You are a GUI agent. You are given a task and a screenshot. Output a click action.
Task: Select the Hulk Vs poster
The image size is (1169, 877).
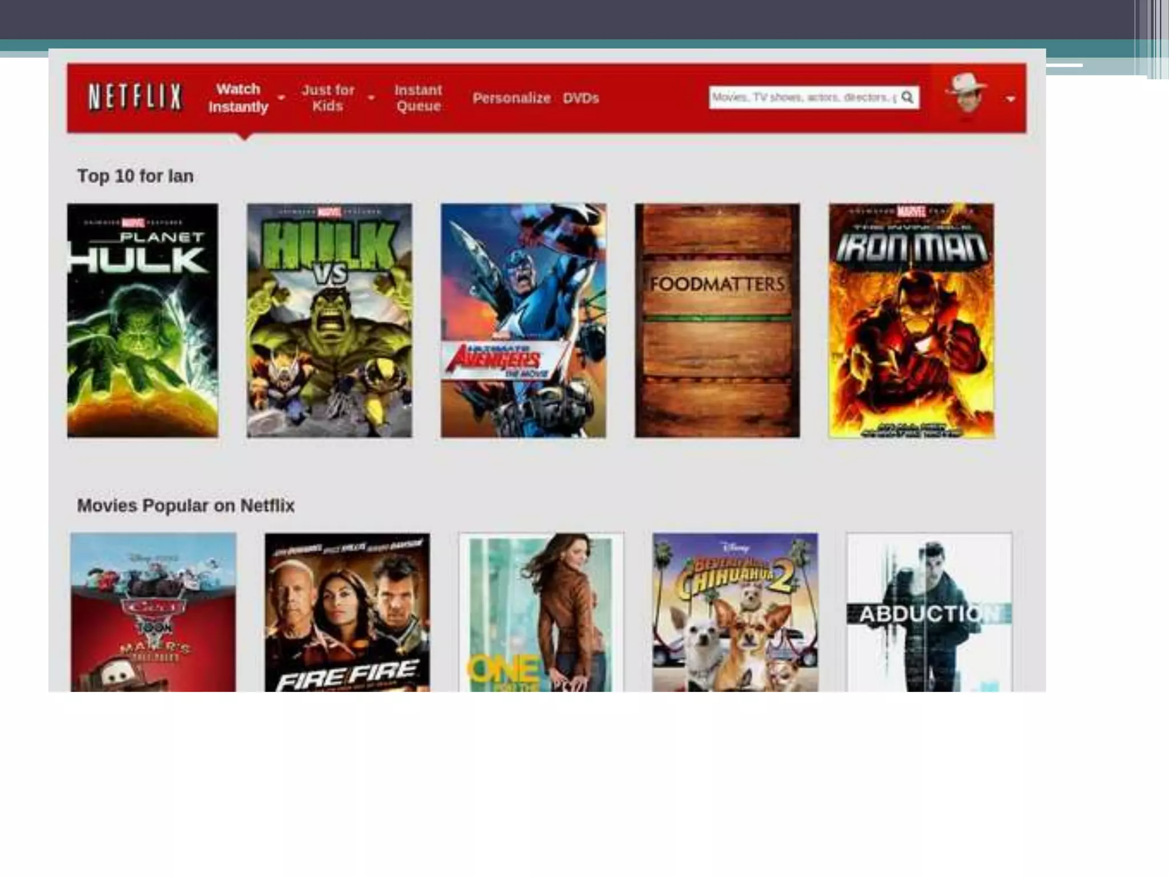pyautogui.click(x=329, y=320)
